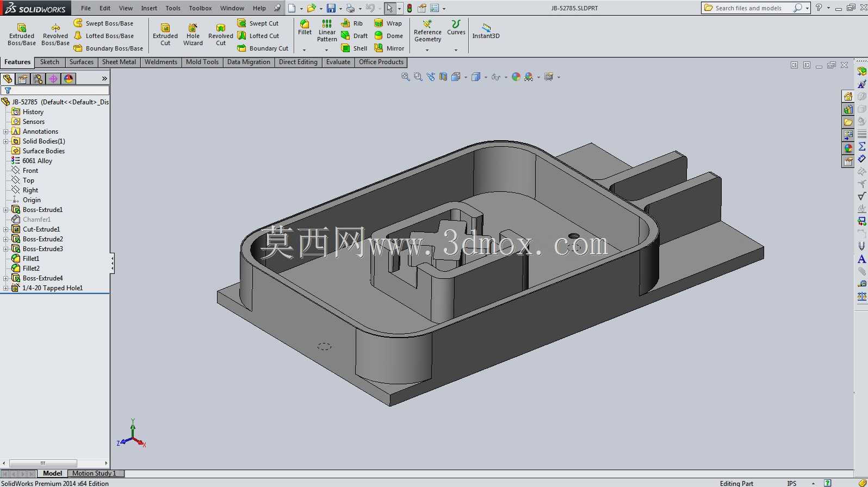The width and height of the screenshot is (868, 487).
Task: Click the Save icon in the toolbar
Action: pyautogui.click(x=331, y=8)
